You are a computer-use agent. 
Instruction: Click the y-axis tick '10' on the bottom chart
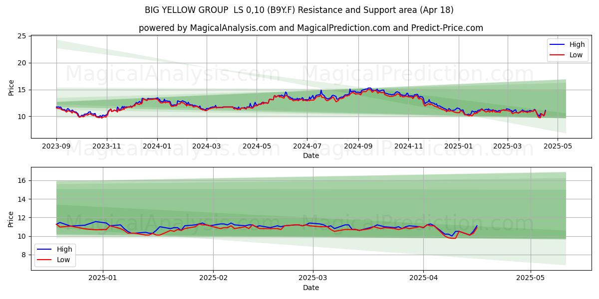22,236
